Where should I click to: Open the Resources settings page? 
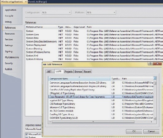pyautogui.click(x=10, y=34)
